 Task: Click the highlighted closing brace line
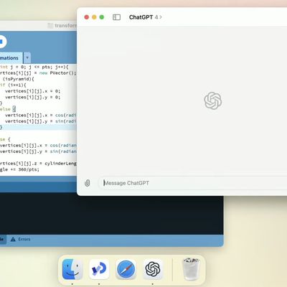38,127
